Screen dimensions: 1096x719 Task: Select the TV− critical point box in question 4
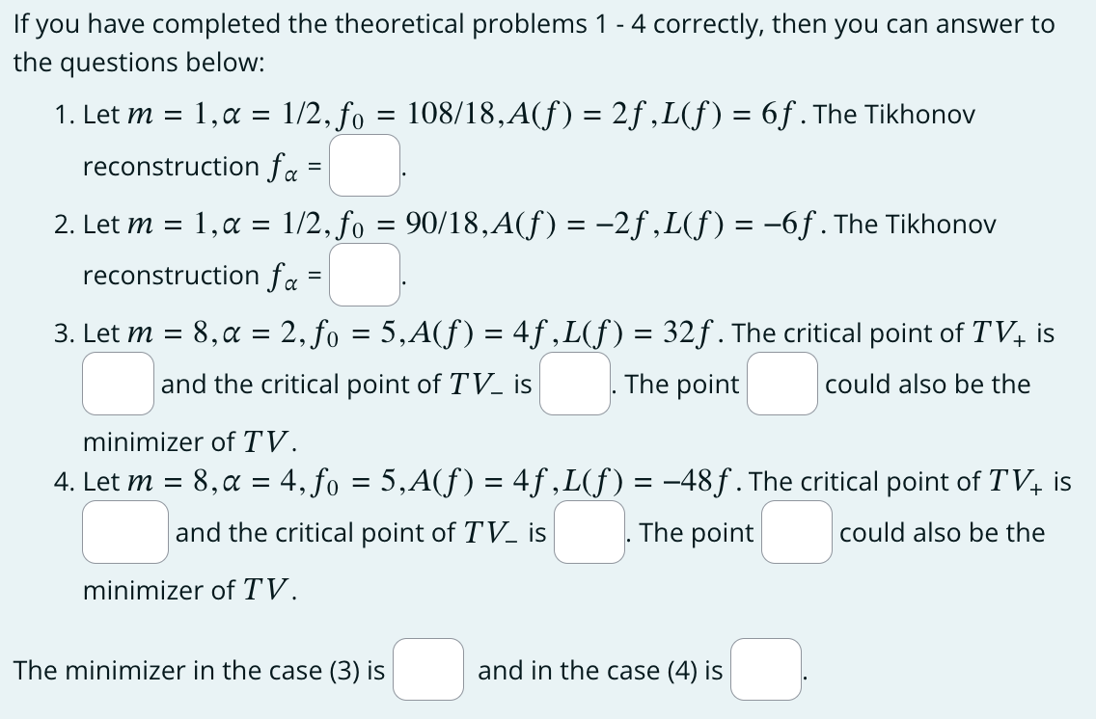tap(589, 531)
